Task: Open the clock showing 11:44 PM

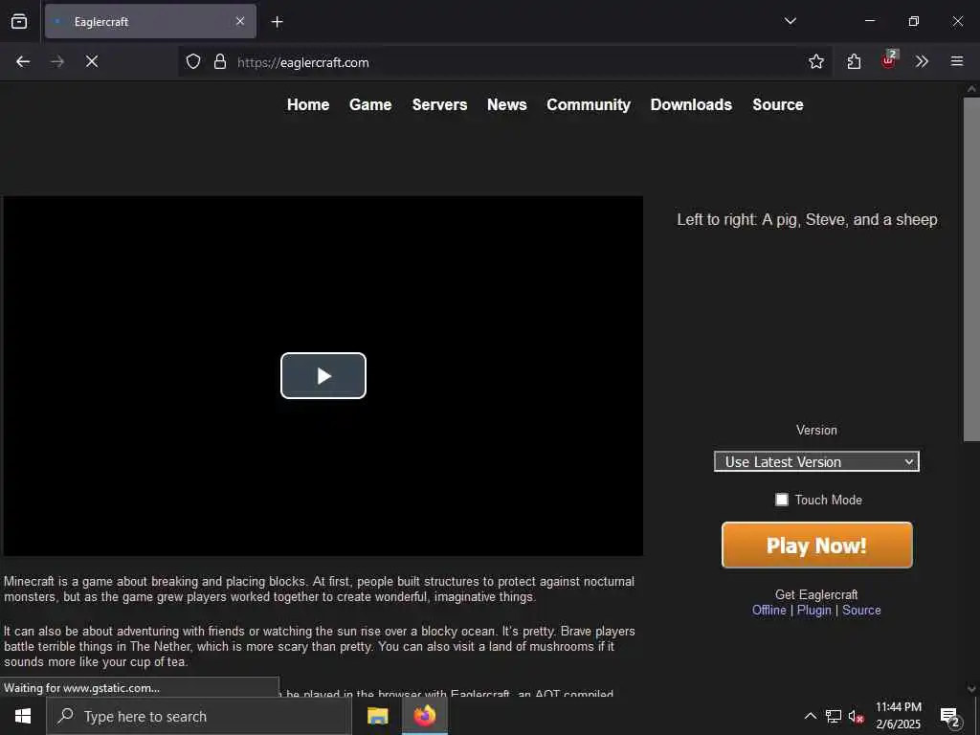Action: 898,716
